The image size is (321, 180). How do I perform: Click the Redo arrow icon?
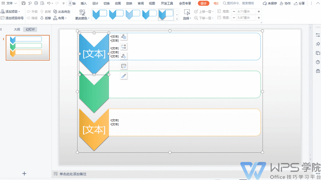click(x=57, y=3)
